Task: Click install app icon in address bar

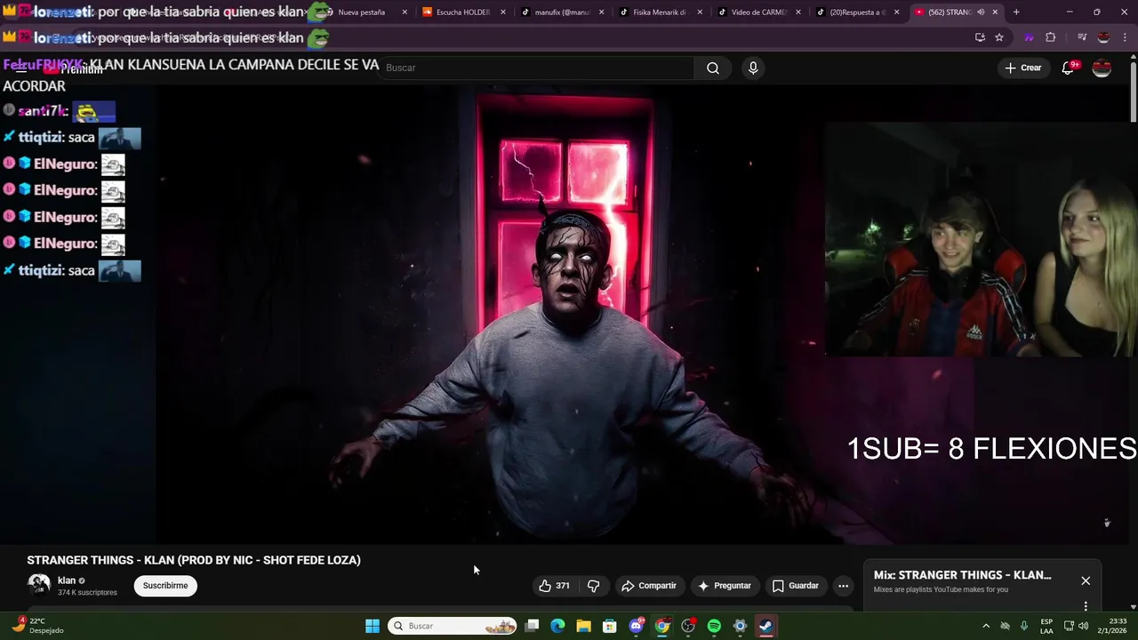Action: 980,37
